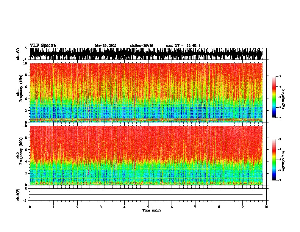Click the start UT time "15:40: 1"
The height and width of the screenshot is (232, 300).
point(194,45)
